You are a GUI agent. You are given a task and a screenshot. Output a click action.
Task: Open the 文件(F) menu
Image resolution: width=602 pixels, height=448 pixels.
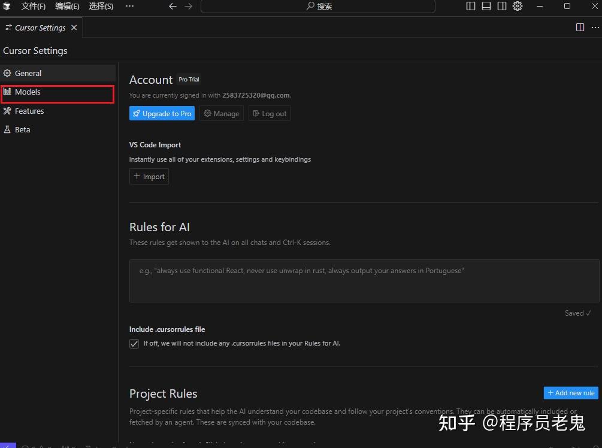point(33,7)
